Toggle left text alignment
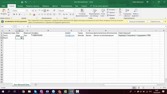Image resolution: width=167 pixels, height=94 pixels. (39, 14)
